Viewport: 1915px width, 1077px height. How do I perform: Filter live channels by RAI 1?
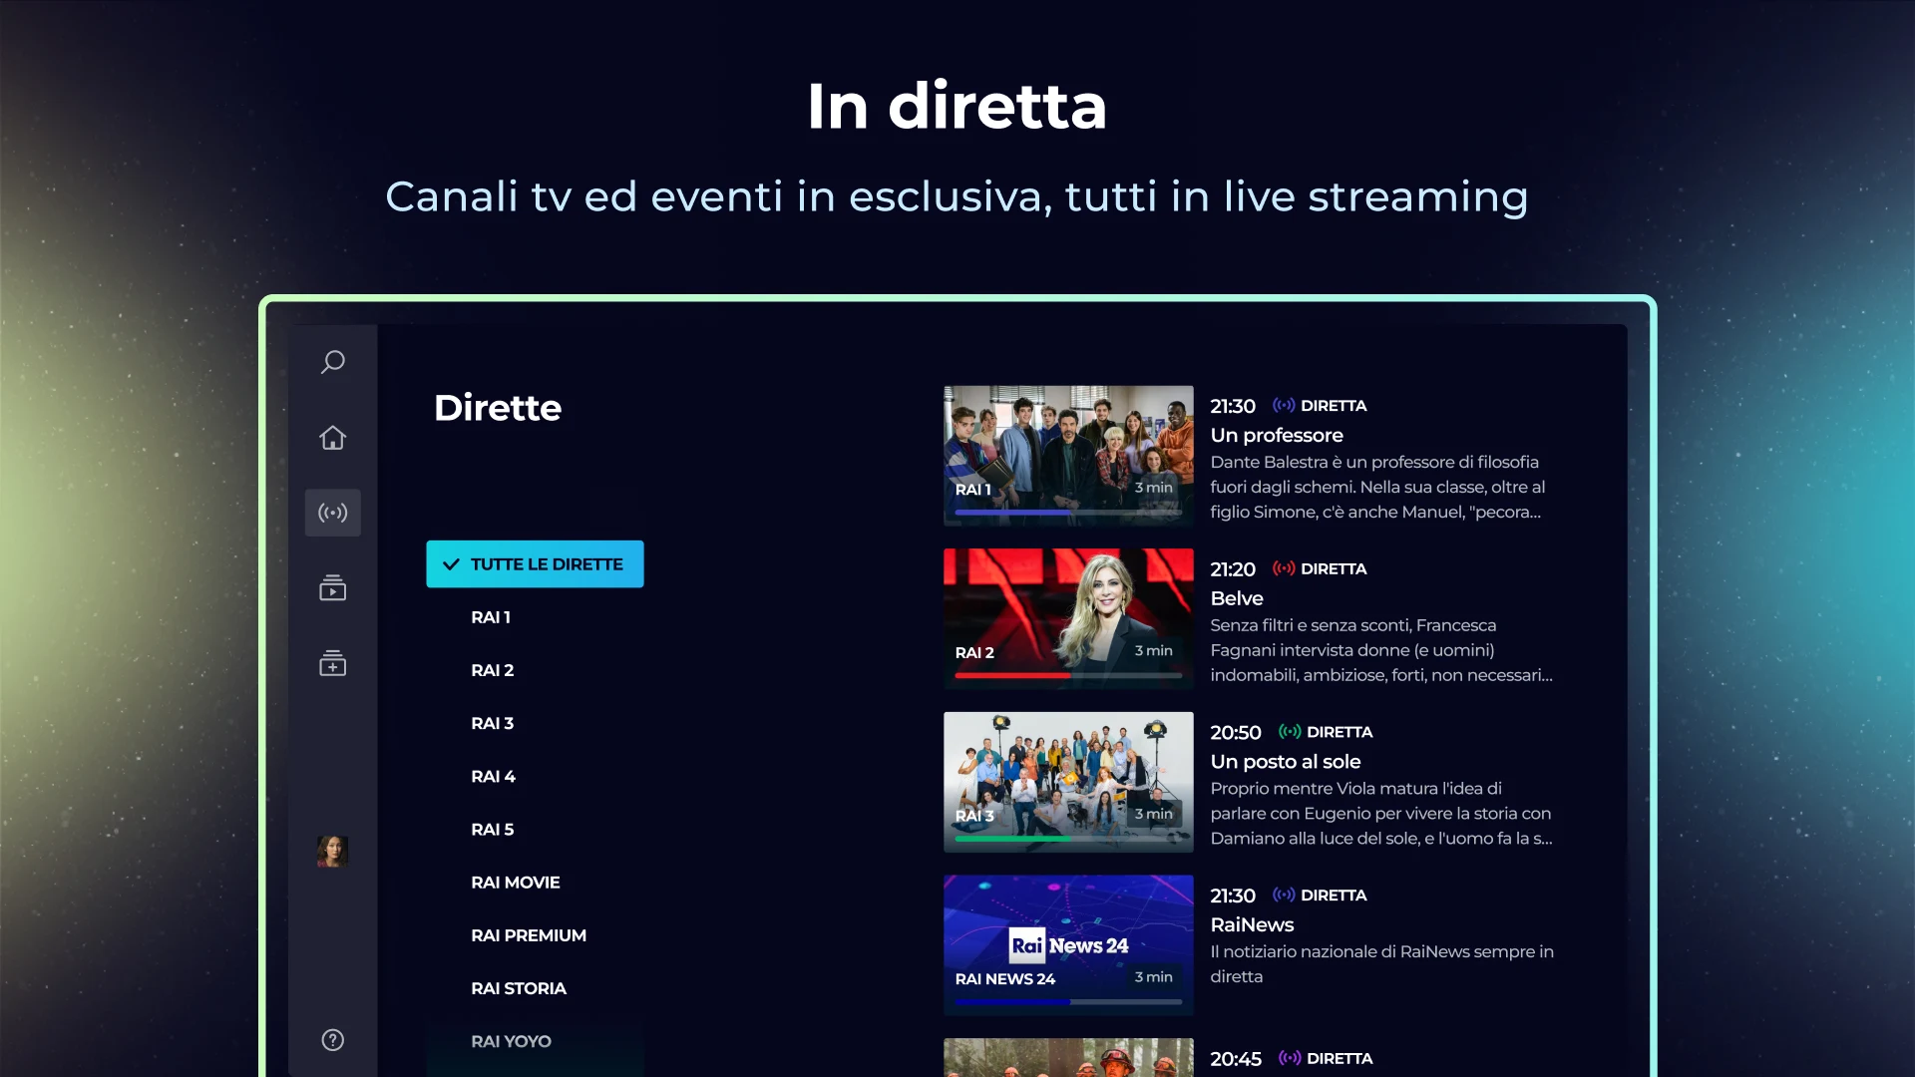point(491,617)
